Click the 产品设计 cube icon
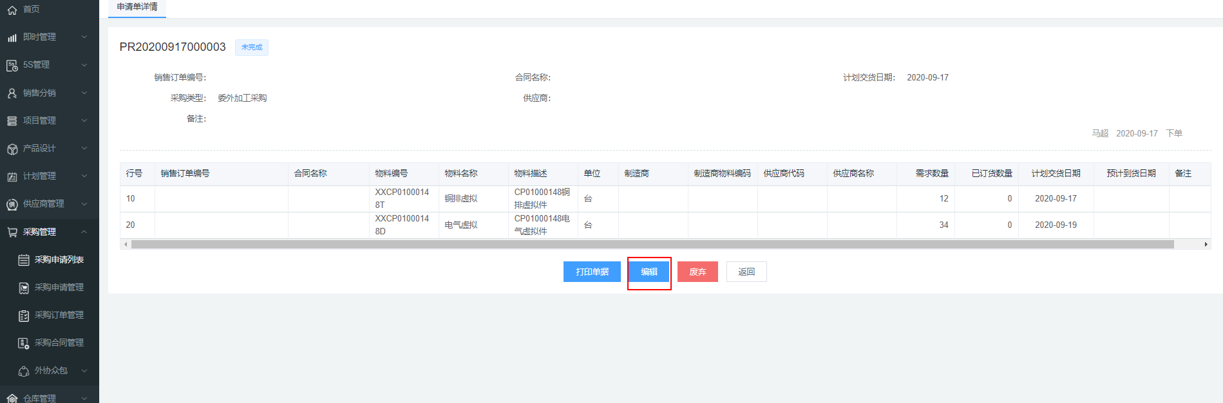 tap(12, 149)
